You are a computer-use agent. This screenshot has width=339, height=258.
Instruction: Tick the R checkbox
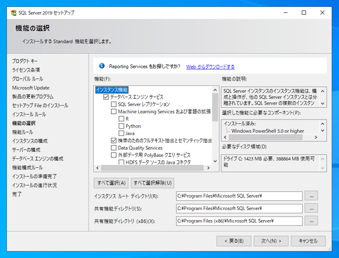tap(121, 119)
